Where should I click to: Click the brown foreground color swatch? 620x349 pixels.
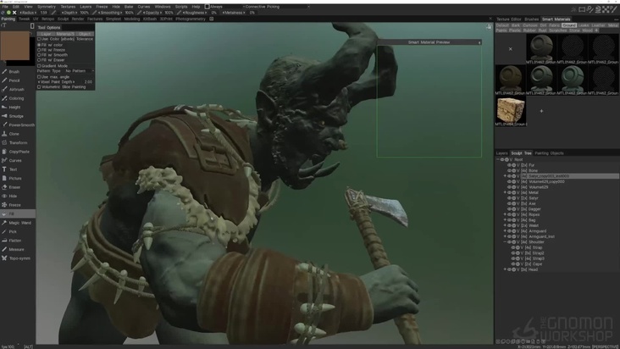[14, 46]
